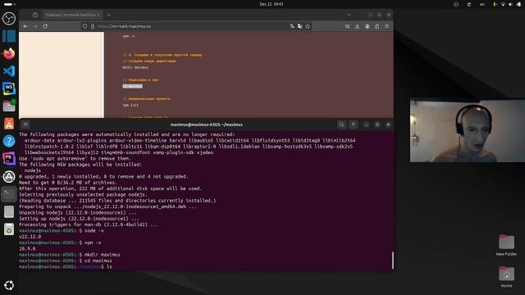The height and width of the screenshot is (295, 525).
Task: Open the Home folder on desktop
Action: (x=506, y=277)
